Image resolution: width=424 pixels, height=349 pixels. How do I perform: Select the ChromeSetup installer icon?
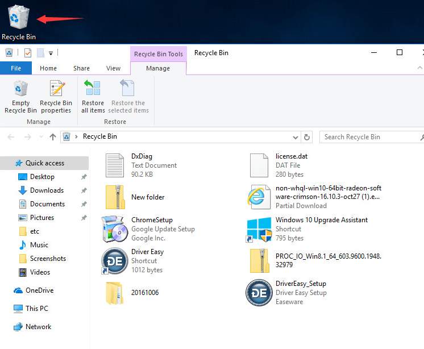click(x=115, y=229)
